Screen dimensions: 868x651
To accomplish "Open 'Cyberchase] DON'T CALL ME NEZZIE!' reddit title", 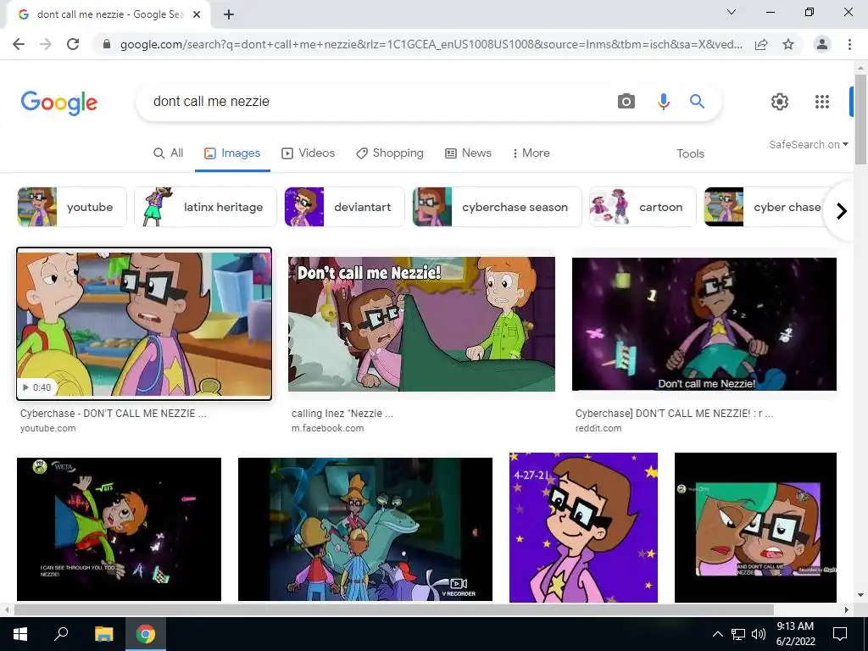I will click(x=674, y=414).
